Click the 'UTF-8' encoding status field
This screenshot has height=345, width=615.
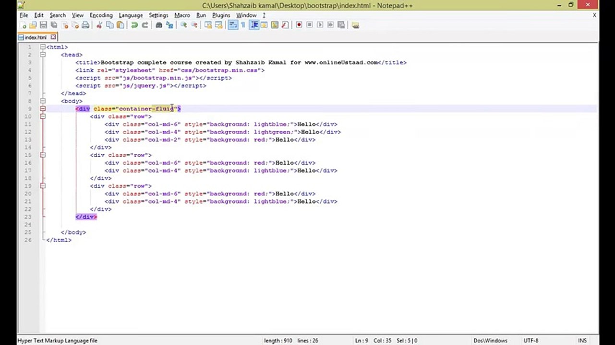pos(531,341)
